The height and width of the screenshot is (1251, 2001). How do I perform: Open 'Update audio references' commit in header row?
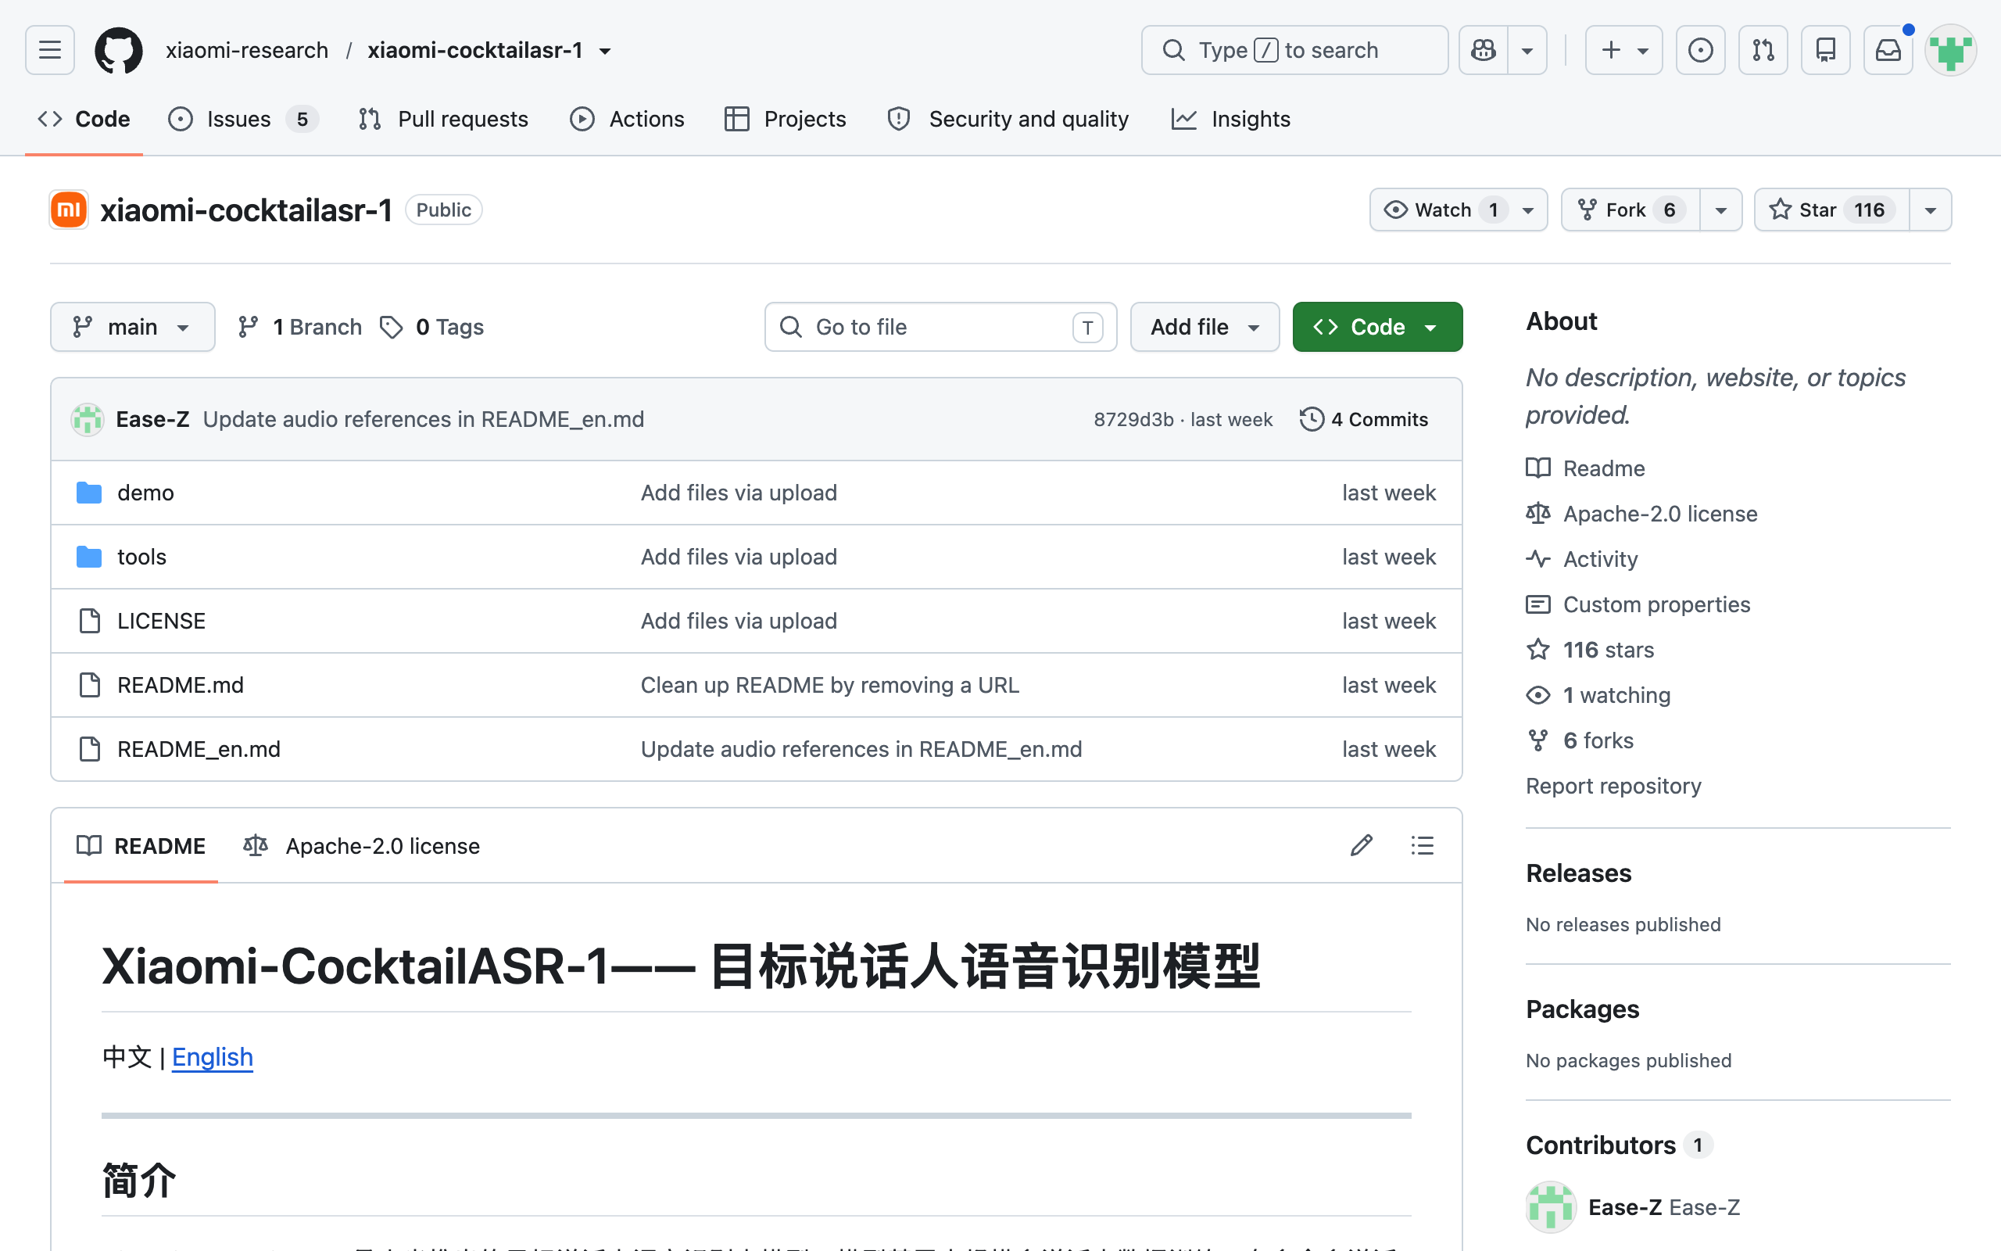pos(424,420)
